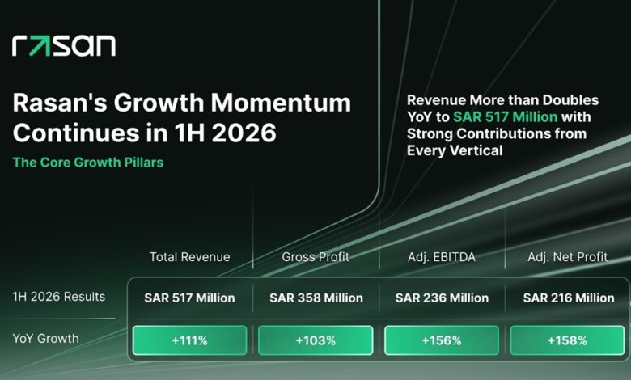This screenshot has height=380, width=631.
Task: Click the "Adj. Net Profit" column header
Action: 567,257
